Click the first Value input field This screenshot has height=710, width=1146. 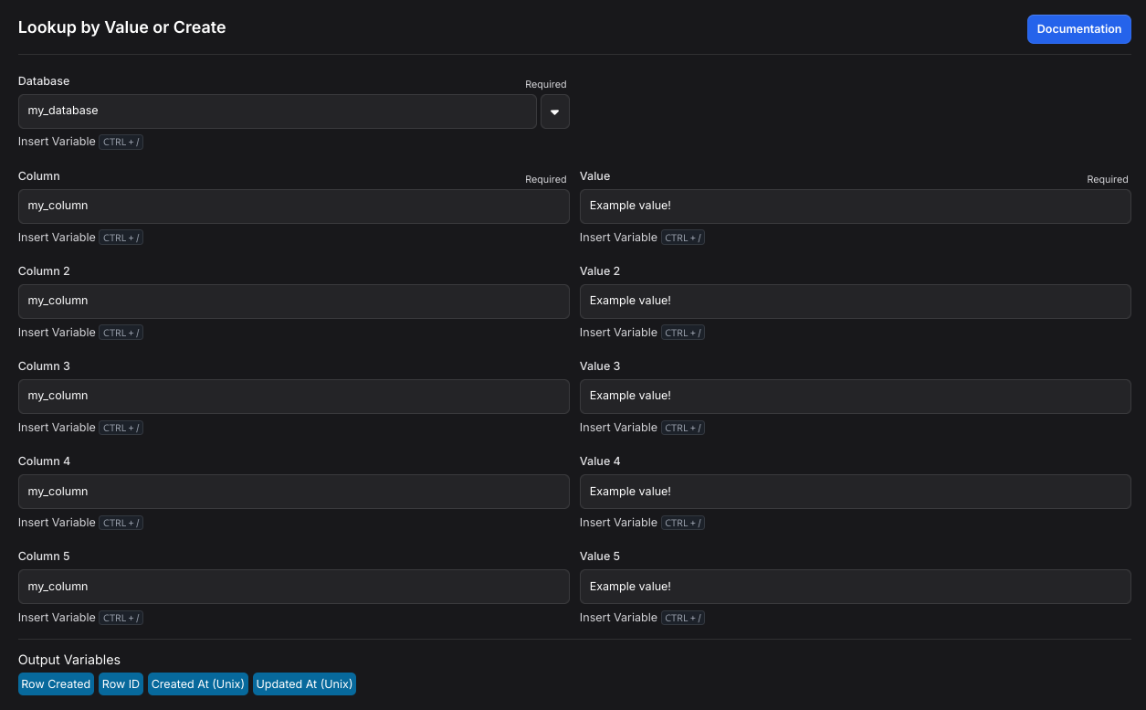pyautogui.click(x=856, y=207)
